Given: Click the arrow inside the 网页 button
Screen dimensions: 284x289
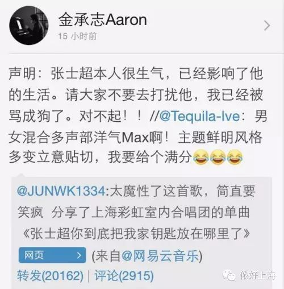Looking at the screenshot, I should [x=79, y=255].
